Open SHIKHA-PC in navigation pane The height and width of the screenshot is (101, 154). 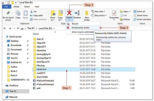pyautogui.click(x=14, y=63)
